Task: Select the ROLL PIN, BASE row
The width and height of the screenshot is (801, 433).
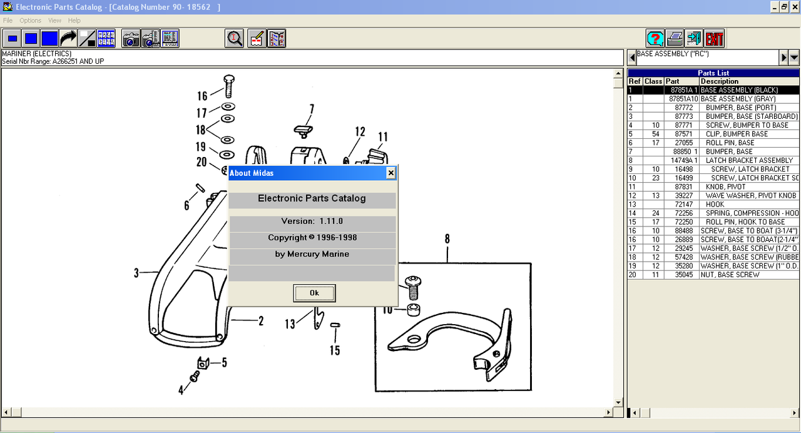Action: [x=713, y=143]
